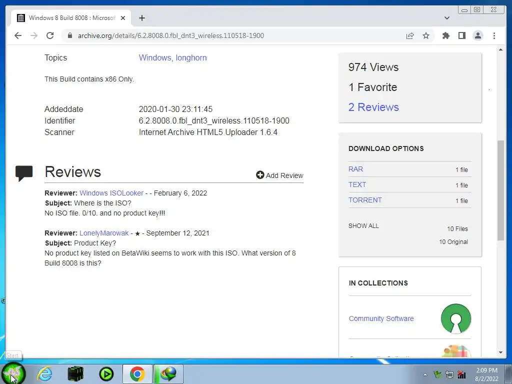Open the clock showing 2:09 PM
Screen dimensions: 512x384
coord(486,374)
